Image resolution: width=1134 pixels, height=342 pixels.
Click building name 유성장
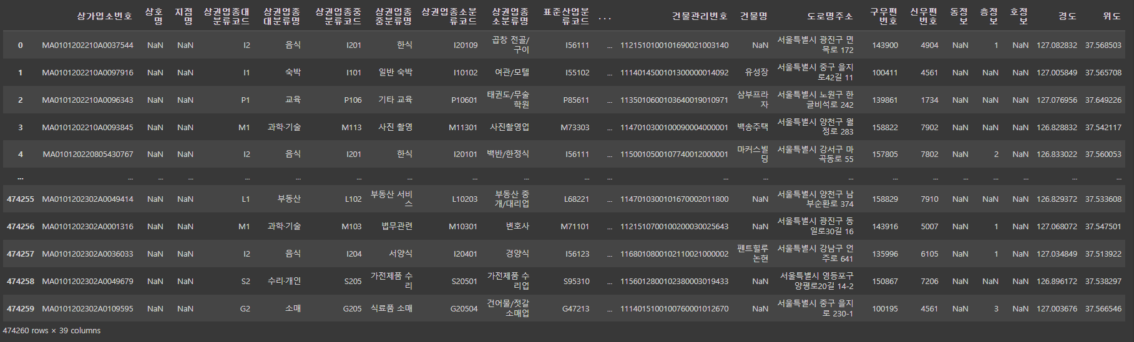pyautogui.click(x=756, y=72)
